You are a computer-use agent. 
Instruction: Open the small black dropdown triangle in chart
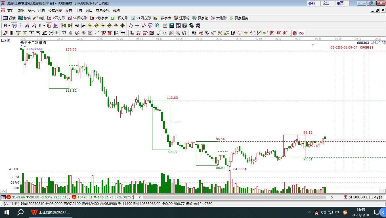313,45
